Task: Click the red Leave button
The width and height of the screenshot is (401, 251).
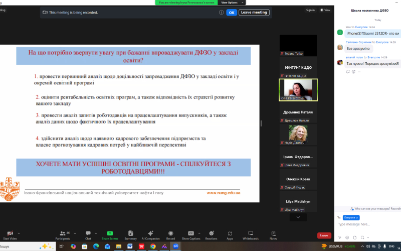Action: tap(324, 235)
